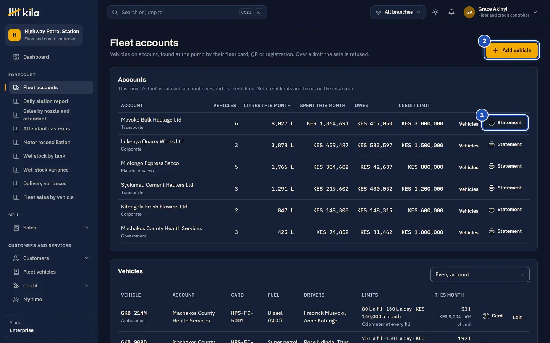Open notifications bell
550x343 pixels.
451,12
